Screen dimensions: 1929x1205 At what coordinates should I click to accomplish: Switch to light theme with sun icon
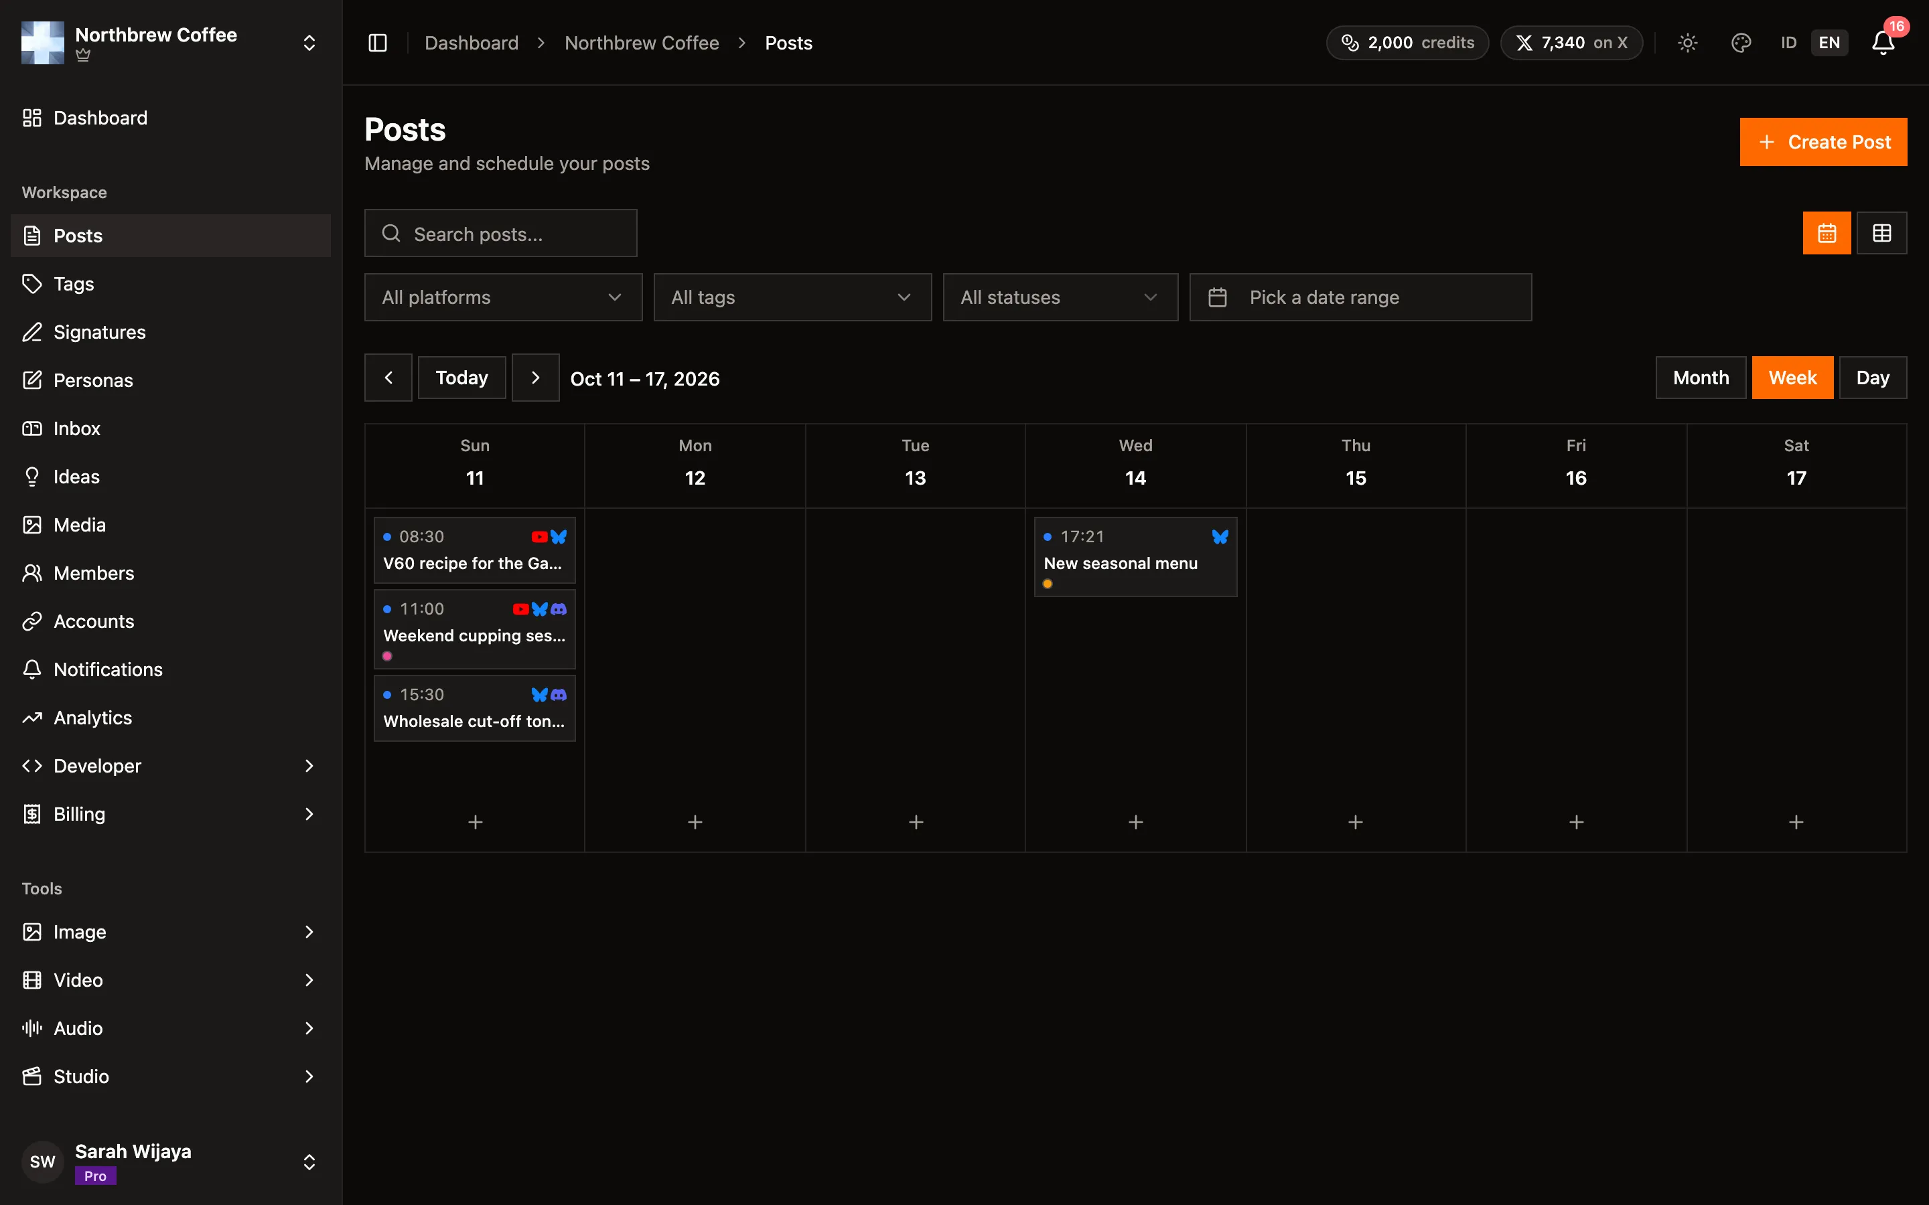click(1687, 43)
